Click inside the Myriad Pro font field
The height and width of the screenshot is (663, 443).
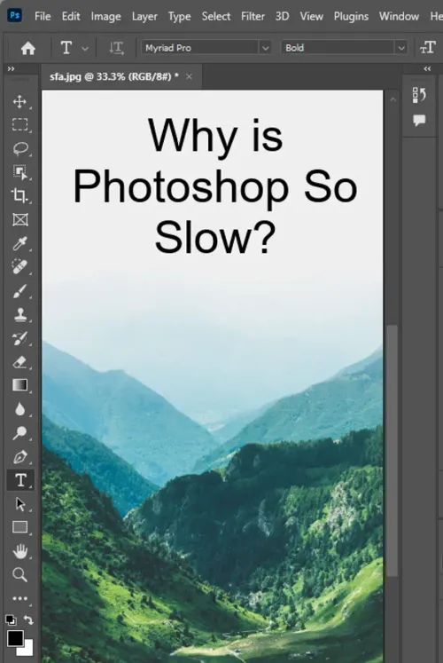pos(200,48)
